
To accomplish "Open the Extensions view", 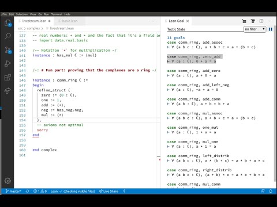I will coord(8,78).
